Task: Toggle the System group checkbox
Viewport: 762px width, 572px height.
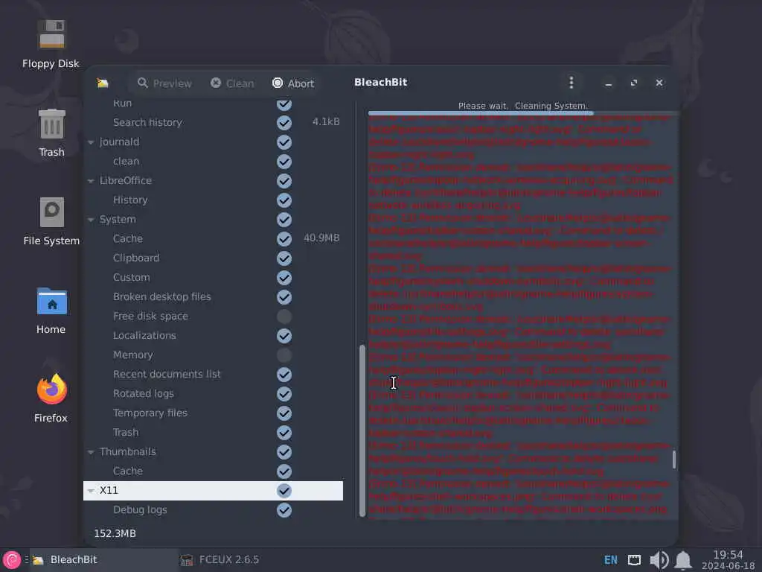Action: 284,220
